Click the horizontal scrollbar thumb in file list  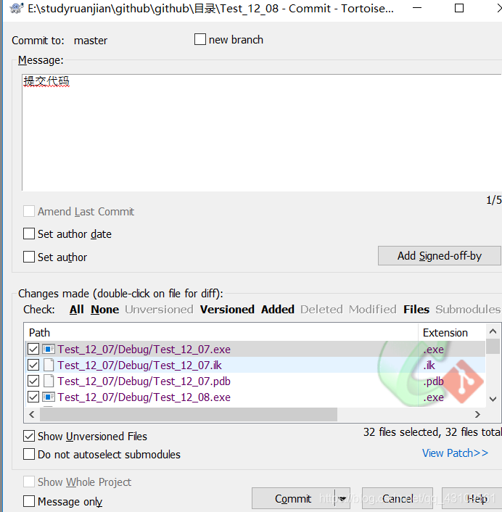coord(189,414)
